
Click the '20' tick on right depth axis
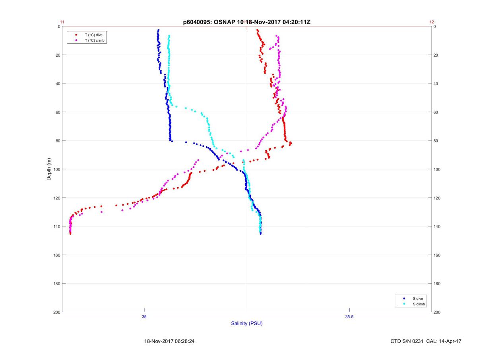coord(436,55)
